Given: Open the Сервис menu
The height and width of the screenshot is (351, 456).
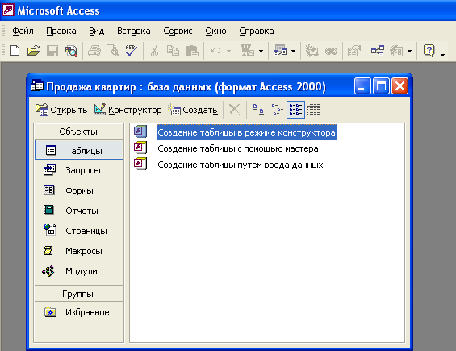Looking at the screenshot, I should pyautogui.click(x=178, y=31).
